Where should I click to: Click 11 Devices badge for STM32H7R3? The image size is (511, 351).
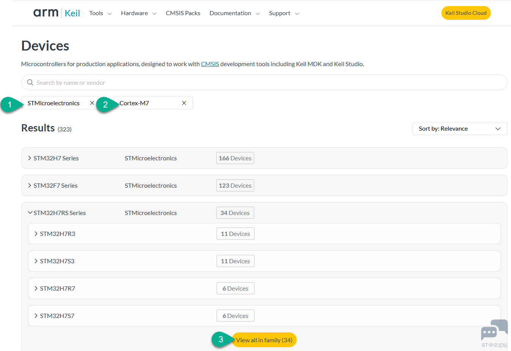click(236, 234)
